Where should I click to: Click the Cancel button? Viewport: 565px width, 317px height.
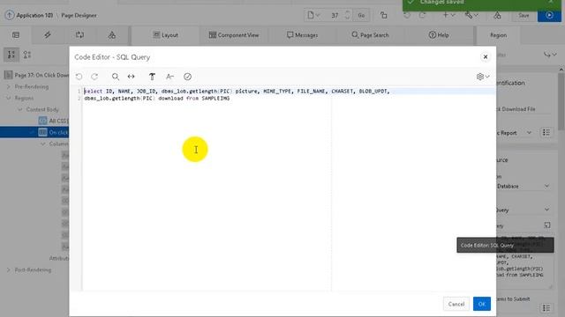[x=456, y=304]
